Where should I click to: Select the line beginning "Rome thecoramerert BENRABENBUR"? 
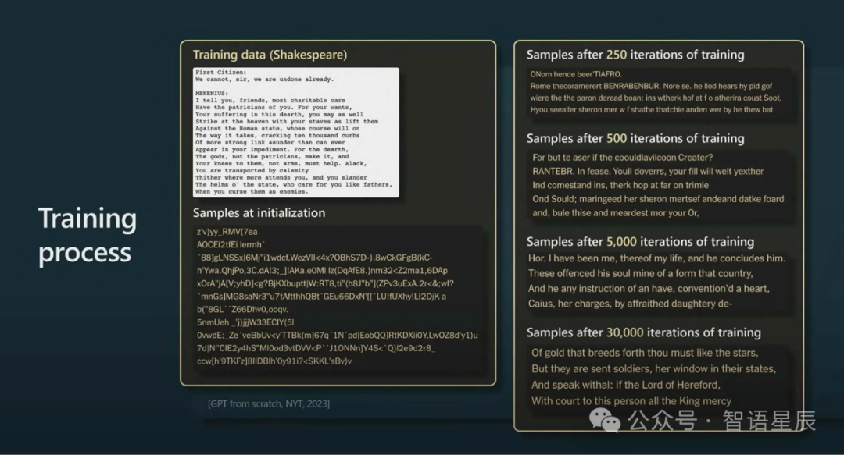tap(651, 86)
